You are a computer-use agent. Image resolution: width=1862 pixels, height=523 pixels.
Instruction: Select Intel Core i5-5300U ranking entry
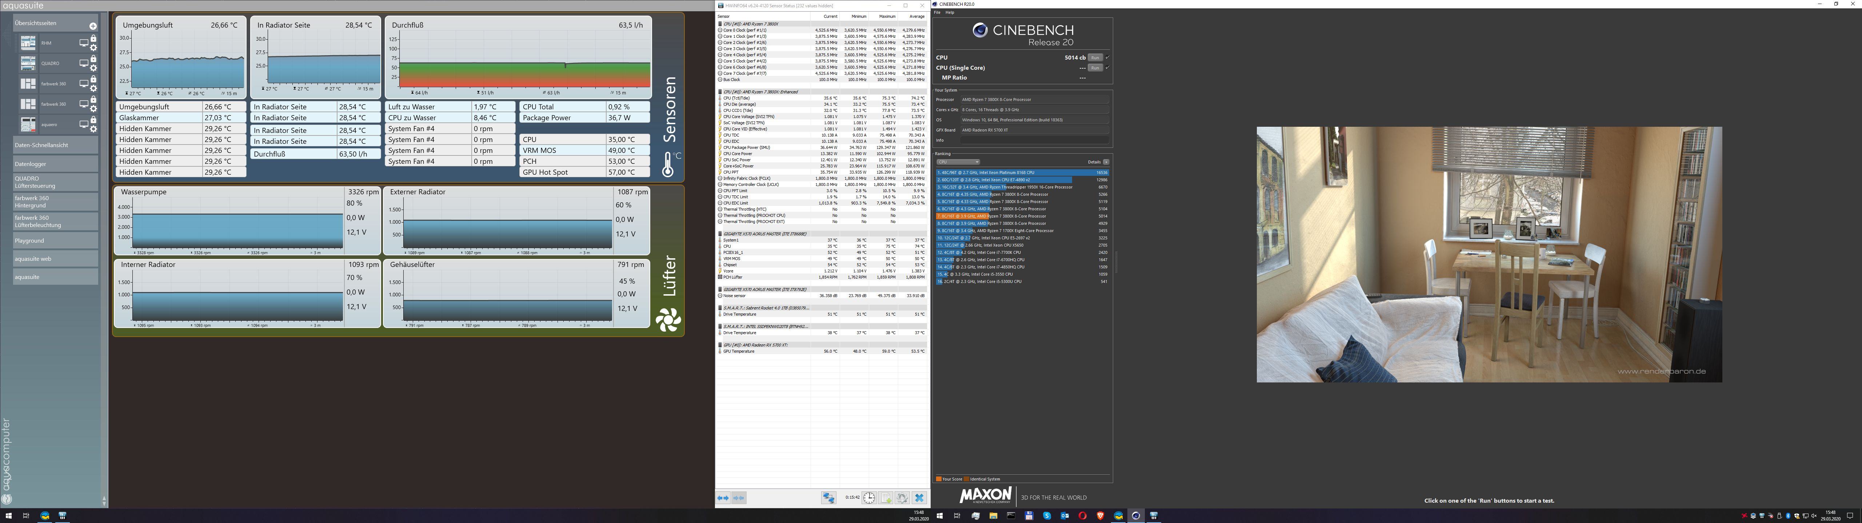(x=1022, y=282)
